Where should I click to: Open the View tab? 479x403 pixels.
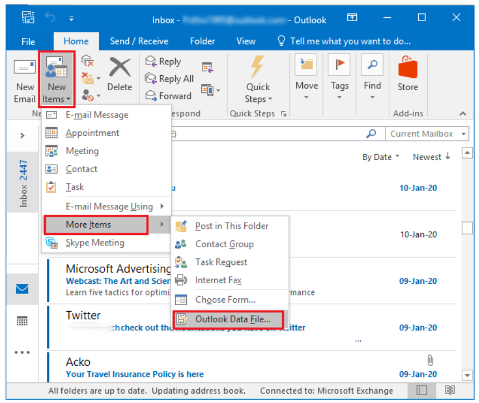pos(246,41)
